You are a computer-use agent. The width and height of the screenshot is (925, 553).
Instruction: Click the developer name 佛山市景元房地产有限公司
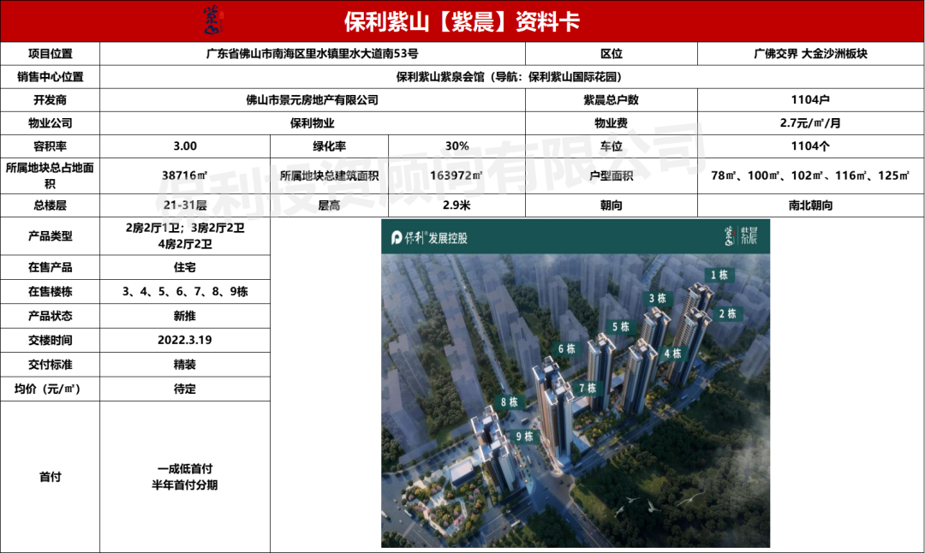312,100
